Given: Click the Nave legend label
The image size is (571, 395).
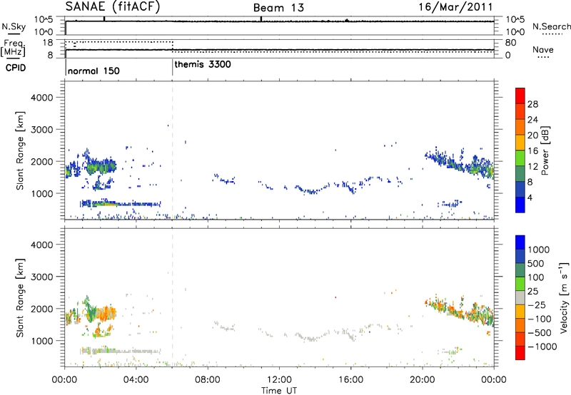Looking at the screenshot, I should click(x=543, y=49).
